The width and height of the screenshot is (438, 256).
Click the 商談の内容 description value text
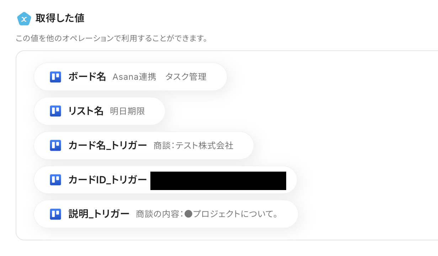click(159, 214)
